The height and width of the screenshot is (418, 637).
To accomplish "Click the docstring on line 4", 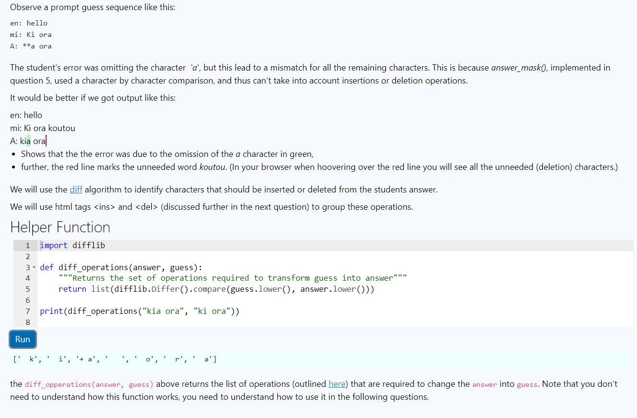I will (x=233, y=278).
